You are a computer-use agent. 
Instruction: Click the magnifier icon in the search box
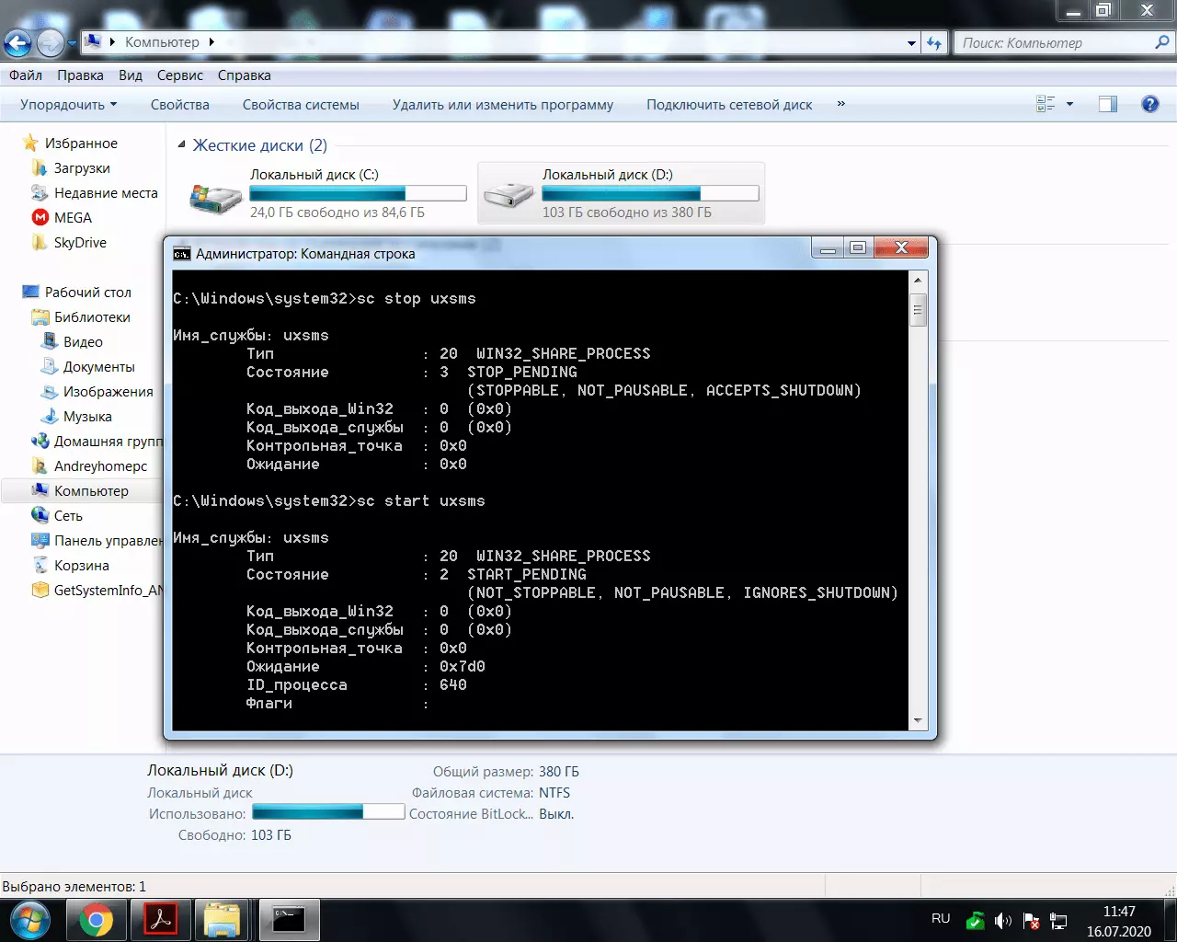(1162, 42)
